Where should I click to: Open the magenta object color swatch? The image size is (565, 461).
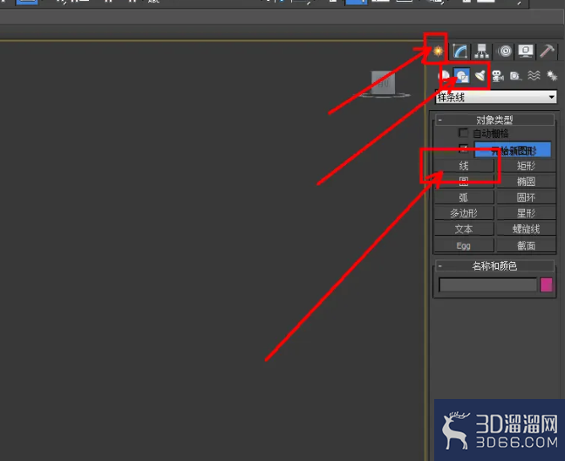point(547,285)
